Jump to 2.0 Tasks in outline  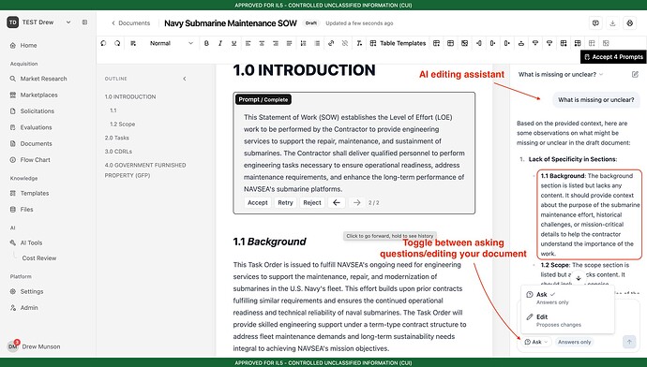(117, 138)
